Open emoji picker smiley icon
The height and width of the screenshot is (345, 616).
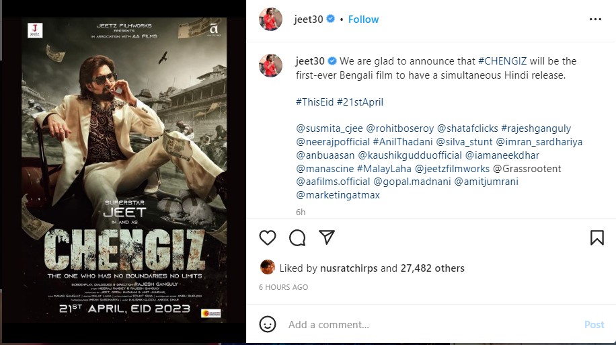coord(268,324)
